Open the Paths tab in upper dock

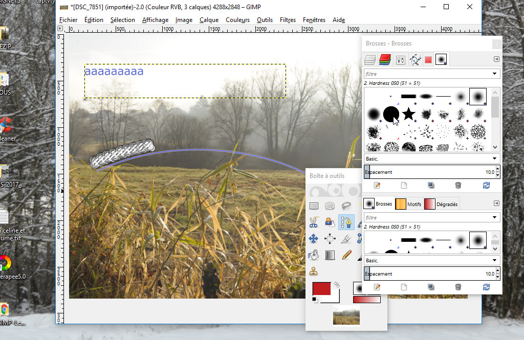click(415, 60)
